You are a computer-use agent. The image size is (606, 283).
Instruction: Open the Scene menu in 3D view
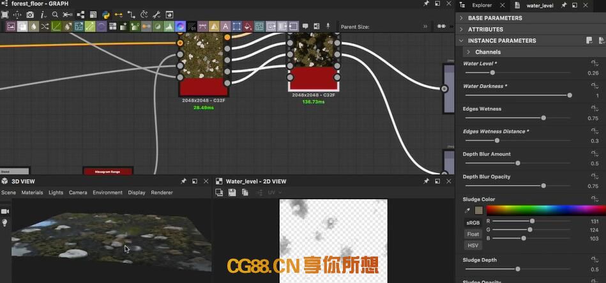point(8,192)
